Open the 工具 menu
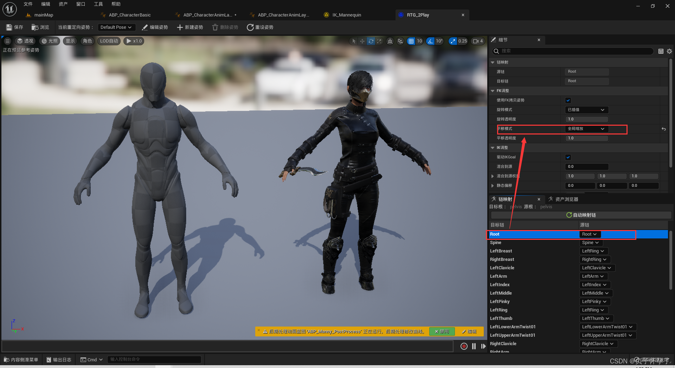Screen dimensions: 675x368 (x=98, y=4)
